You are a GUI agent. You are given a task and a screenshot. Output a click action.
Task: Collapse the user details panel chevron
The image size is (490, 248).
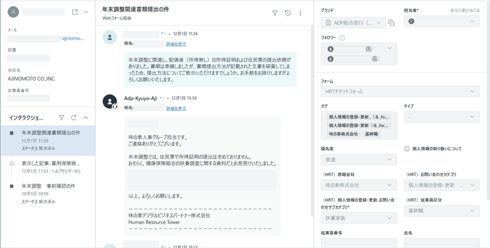click(87, 12)
